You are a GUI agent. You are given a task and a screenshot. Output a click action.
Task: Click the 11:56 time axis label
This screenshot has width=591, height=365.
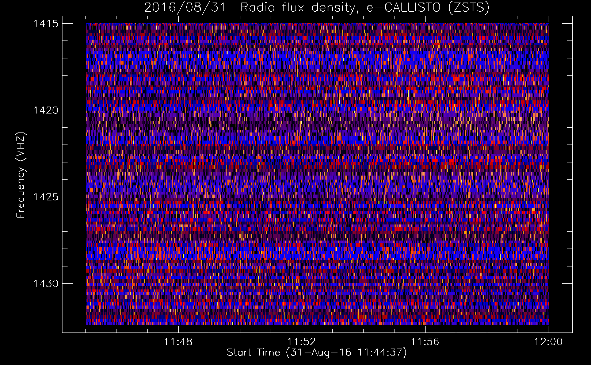click(x=425, y=342)
